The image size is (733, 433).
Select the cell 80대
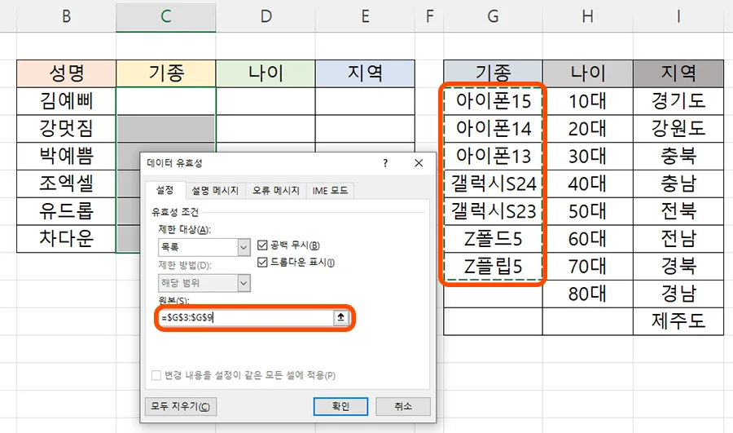(587, 294)
